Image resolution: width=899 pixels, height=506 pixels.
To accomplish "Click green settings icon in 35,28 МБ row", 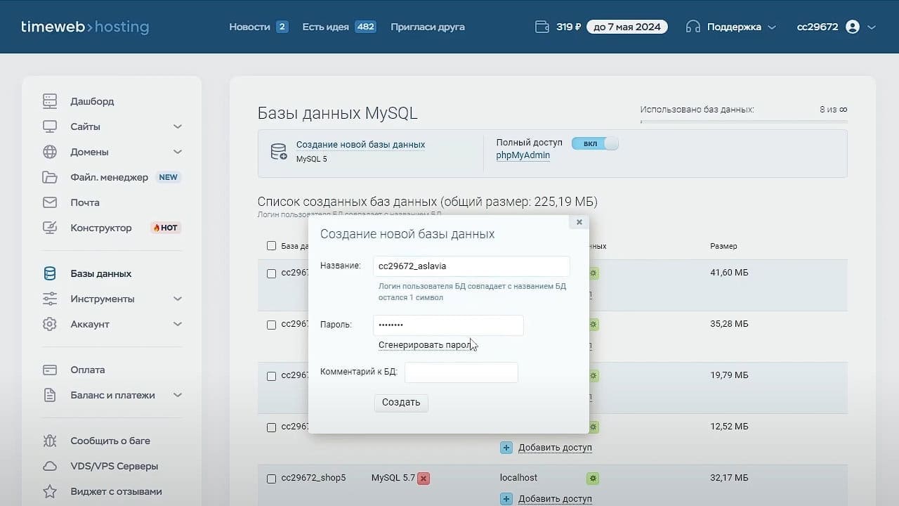I will click(593, 324).
